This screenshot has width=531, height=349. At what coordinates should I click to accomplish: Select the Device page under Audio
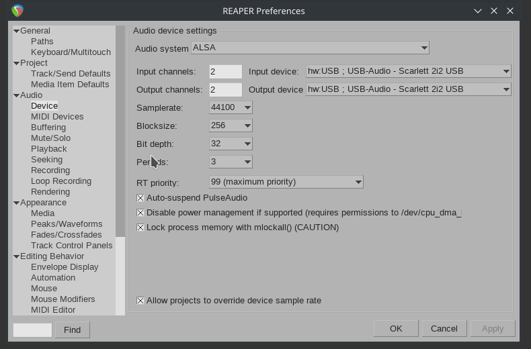(44, 106)
